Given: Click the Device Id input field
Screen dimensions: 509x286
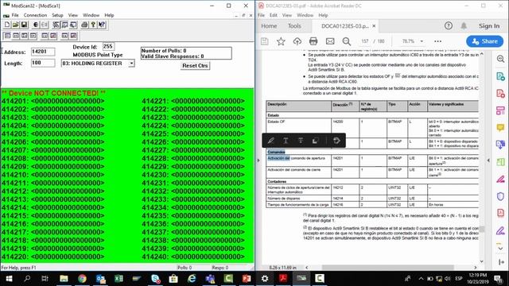Looking at the screenshot, I should [x=108, y=46].
